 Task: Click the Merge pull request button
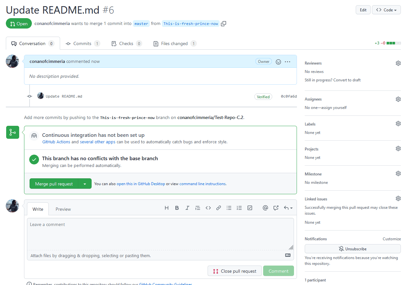click(x=54, y=184)
